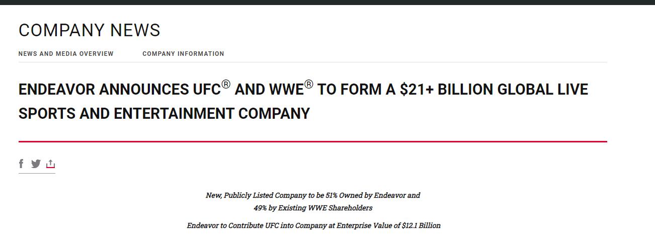Click the "SPORTS AND ENTERTAINMENT COMPANY" headline line
This screenshot has height=235, width=655.
[164, 114]
